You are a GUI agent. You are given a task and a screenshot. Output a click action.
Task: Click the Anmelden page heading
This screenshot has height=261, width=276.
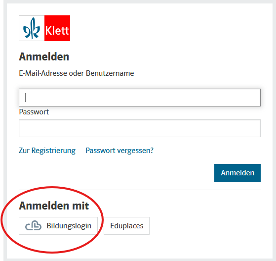[44, 56]
